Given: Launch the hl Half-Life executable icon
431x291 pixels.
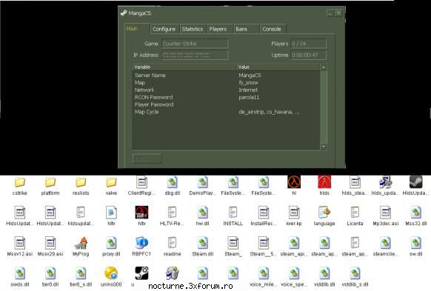Looking at the screenshot, I should (x=294, y=182).
